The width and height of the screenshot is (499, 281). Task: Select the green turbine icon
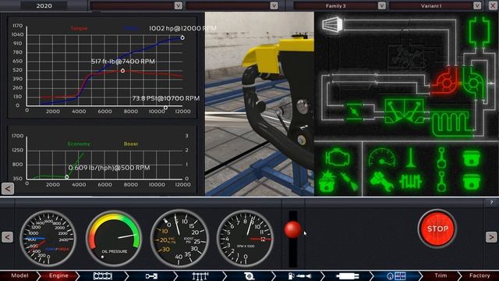[x=473, y=83]
